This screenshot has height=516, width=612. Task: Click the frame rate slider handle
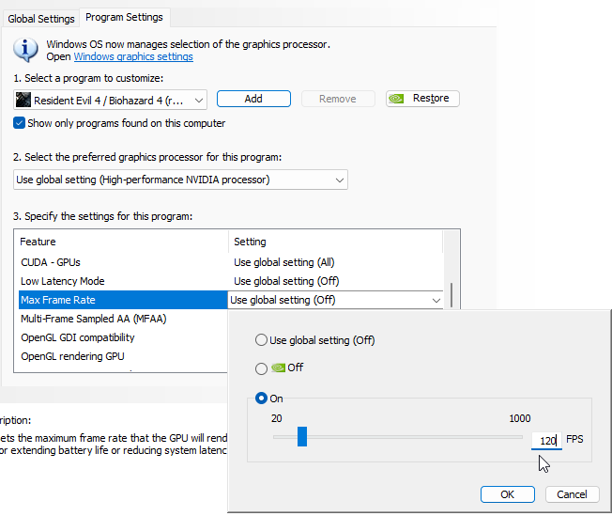pyautogui.click(x=302, y=436)
